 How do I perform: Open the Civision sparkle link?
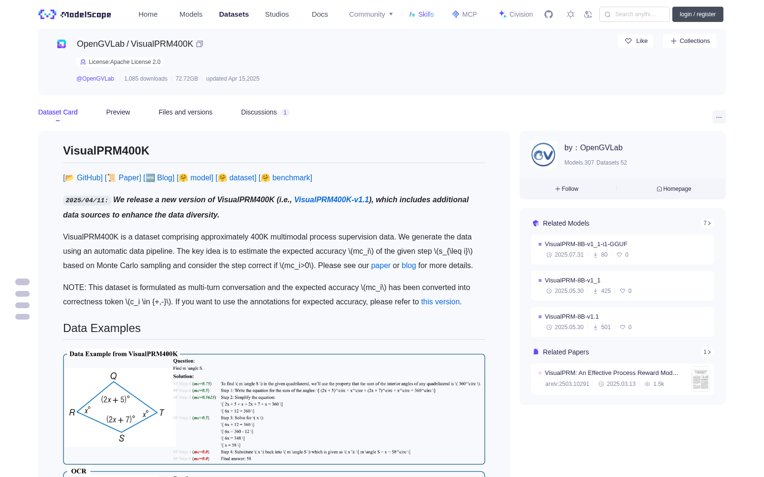pos(516,14)
